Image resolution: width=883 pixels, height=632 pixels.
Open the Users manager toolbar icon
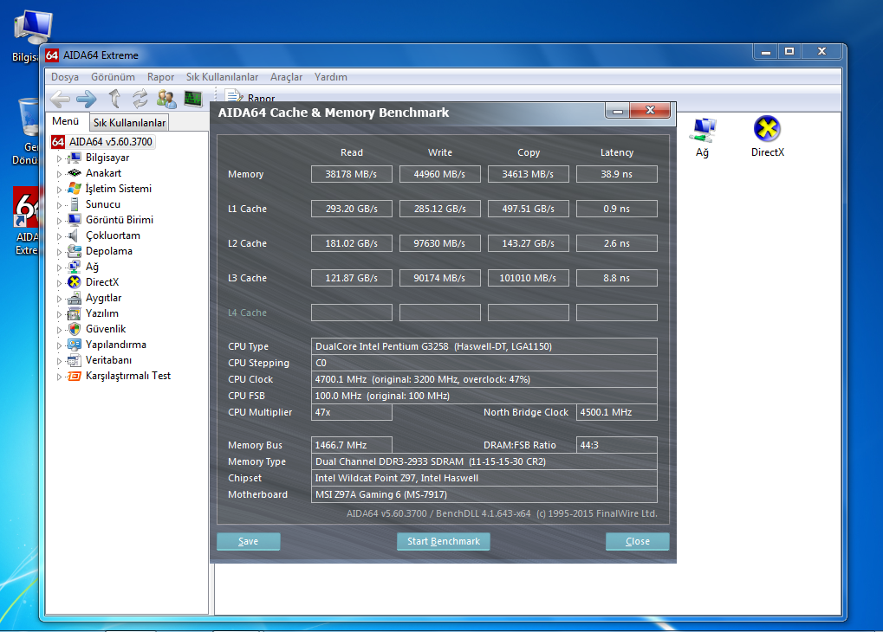166,99
